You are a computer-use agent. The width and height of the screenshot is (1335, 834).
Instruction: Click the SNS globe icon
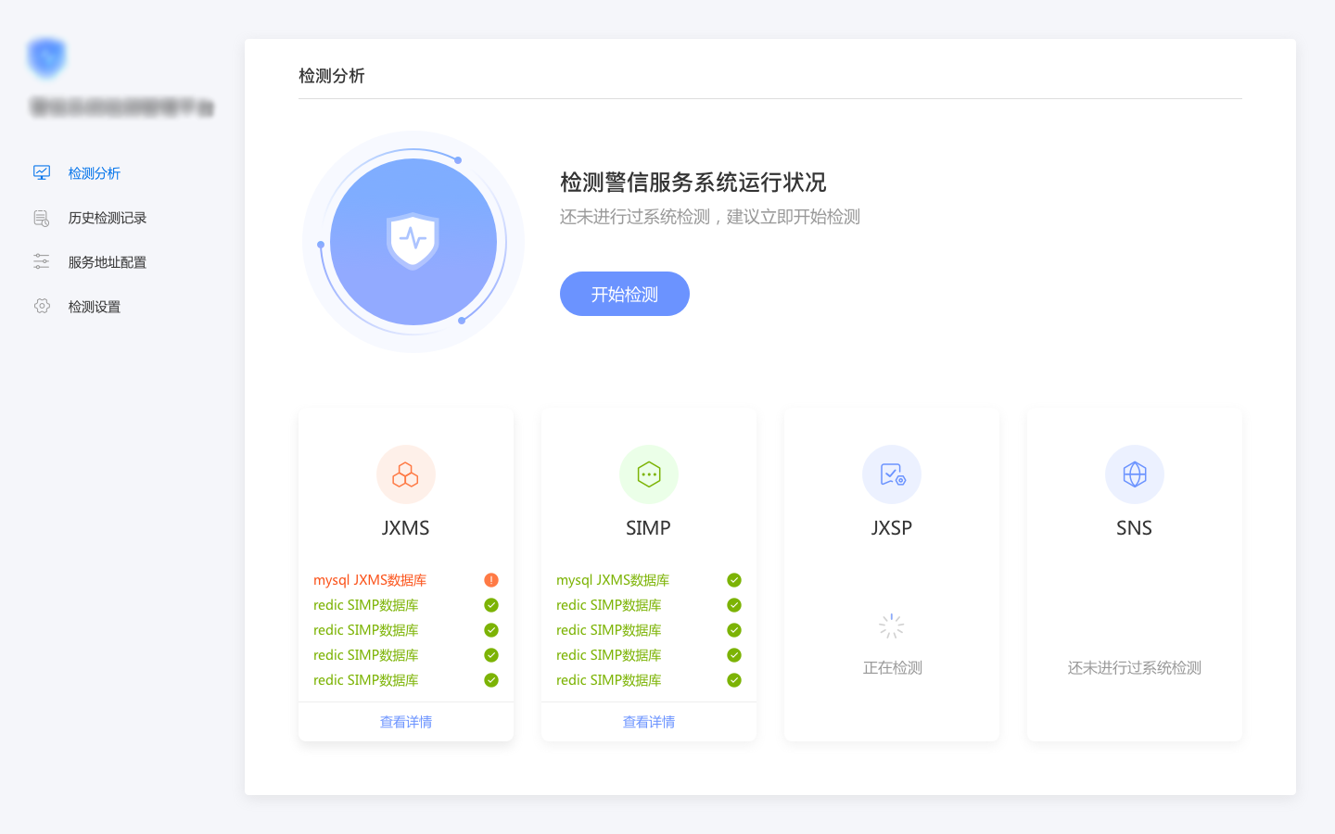click(1135, 474)
